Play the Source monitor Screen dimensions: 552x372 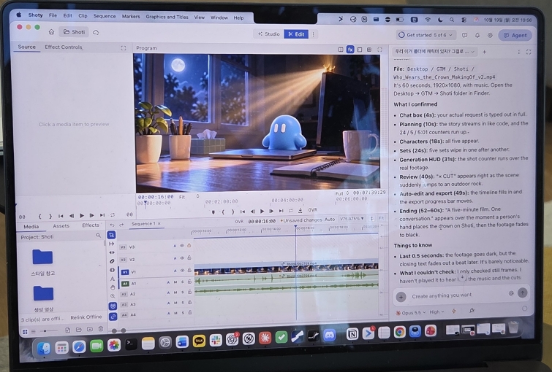82,215
